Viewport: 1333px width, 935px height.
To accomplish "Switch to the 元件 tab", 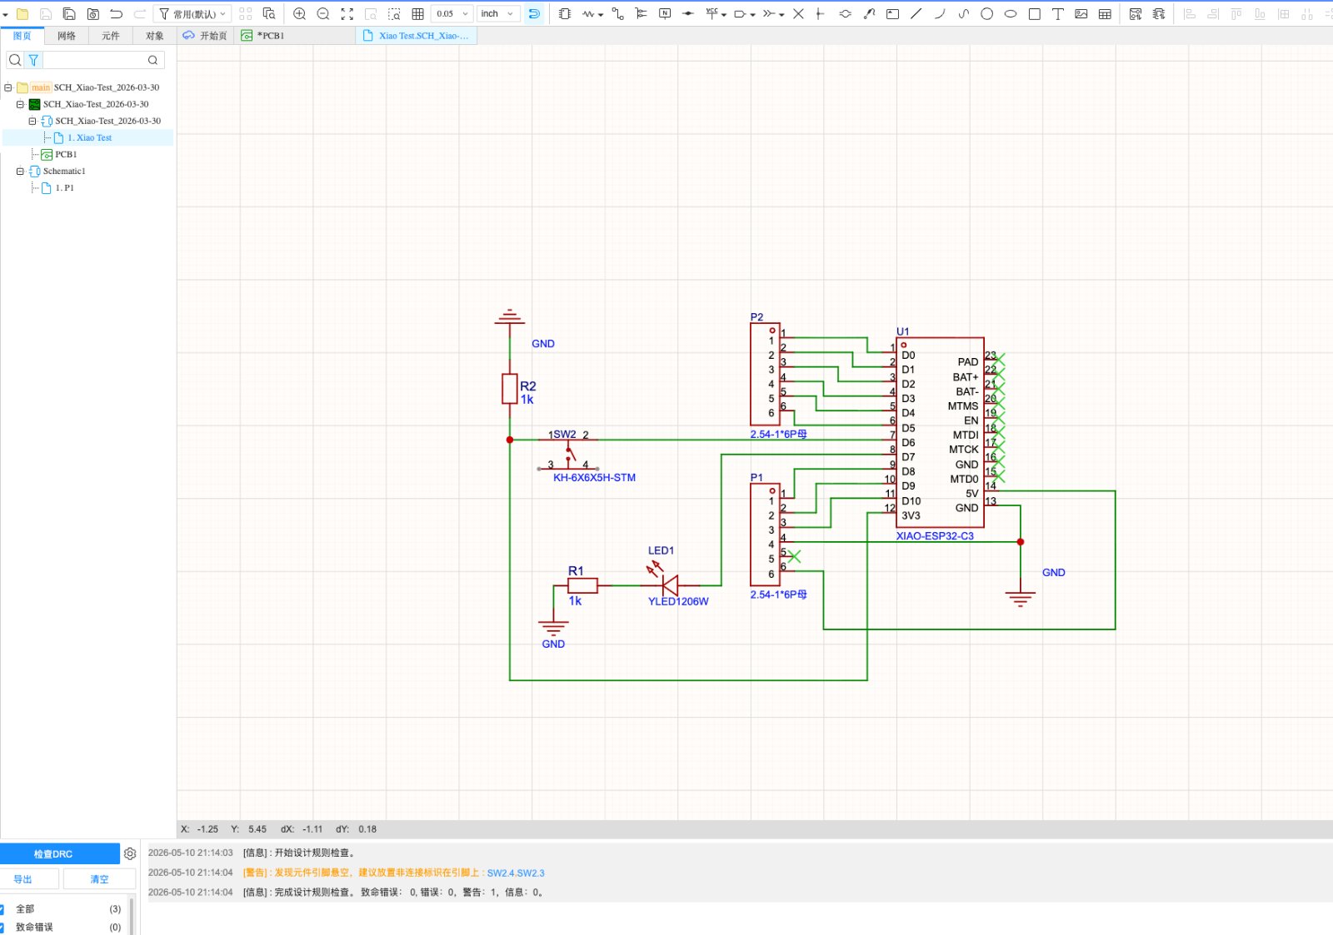I will coord(111,36).
